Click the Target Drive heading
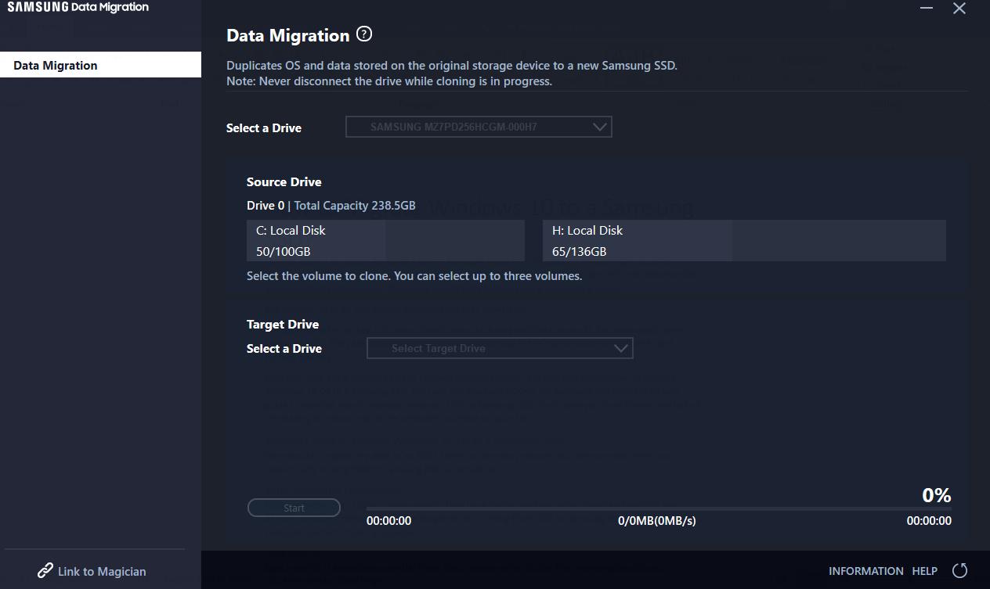Viewport: 990px width, 589px height. coord(283,325)
